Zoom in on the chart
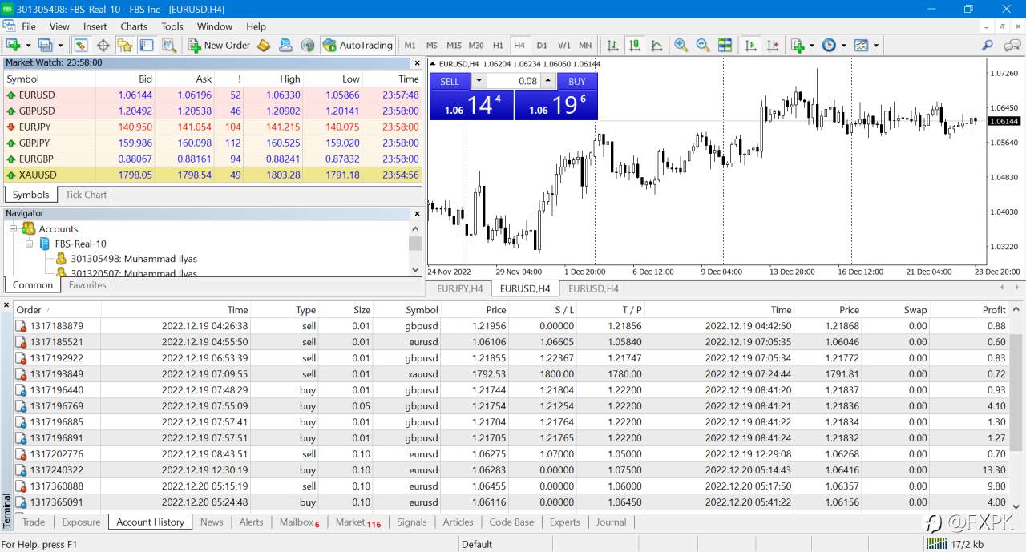This screenshot has width=1026, height=552. coord(681,46)
